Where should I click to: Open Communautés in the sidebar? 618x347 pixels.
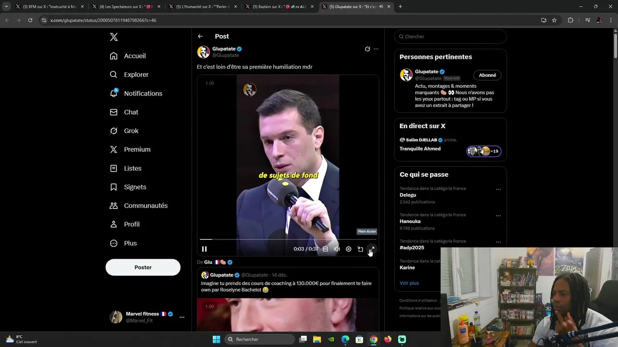[x=139, y=206]
